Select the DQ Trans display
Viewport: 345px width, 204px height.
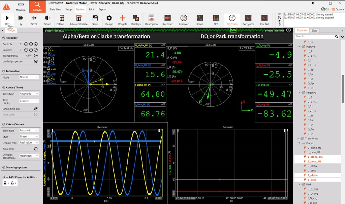click(x=232, y=20)
